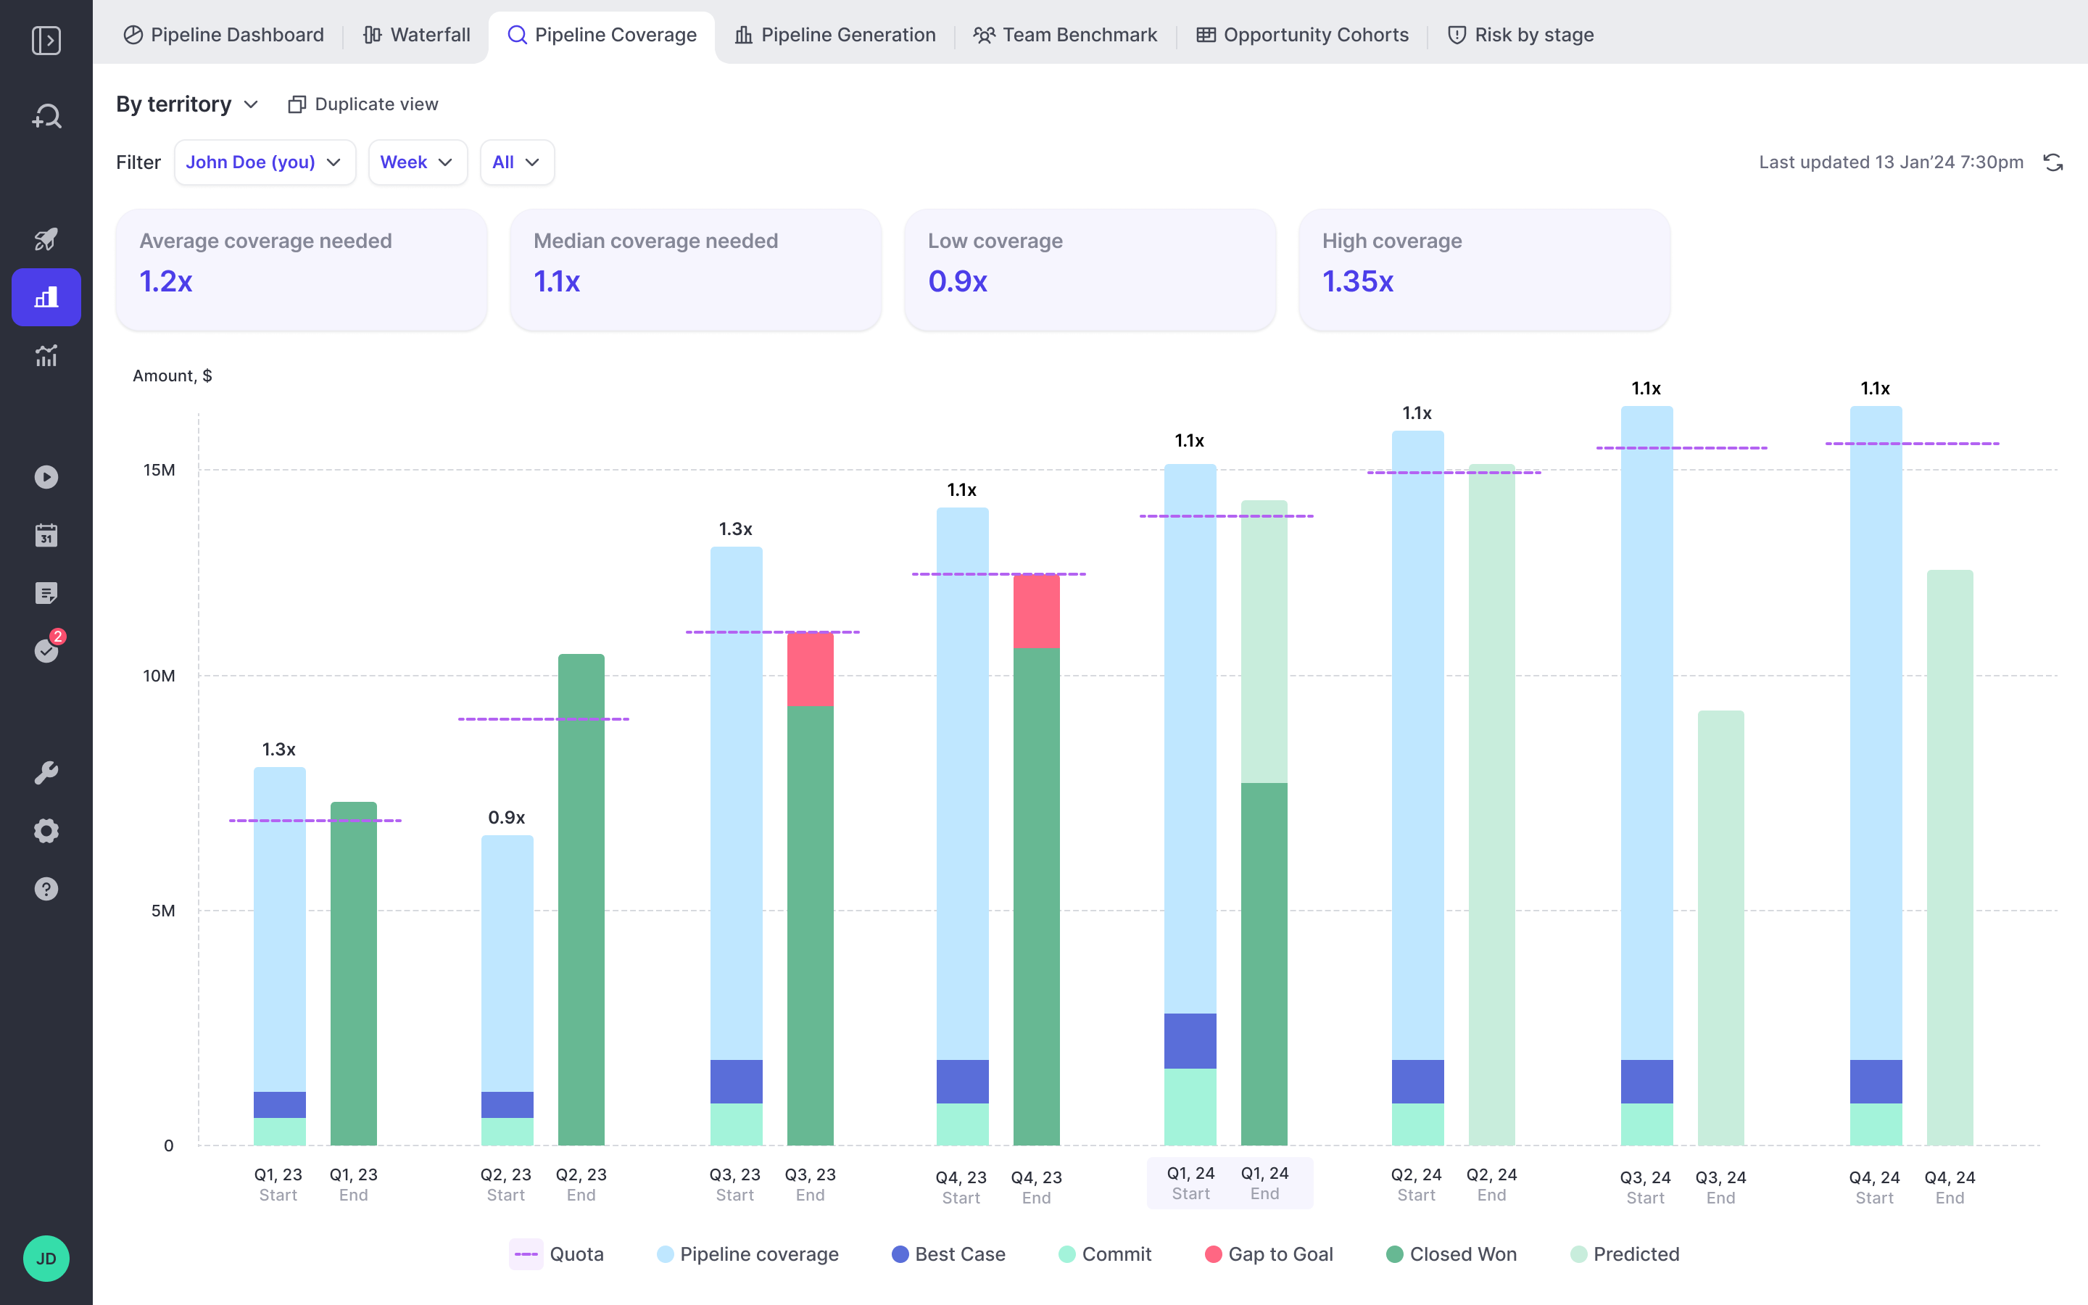The width and height of the screenshot is (2088, 1305).
Task: Switch to the Pipeline Dashboard tab
Action: coord(223,35)
